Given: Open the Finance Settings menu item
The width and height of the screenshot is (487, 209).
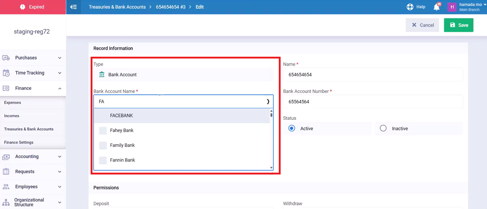Looking at the screenshot, I should coord(19,142).
